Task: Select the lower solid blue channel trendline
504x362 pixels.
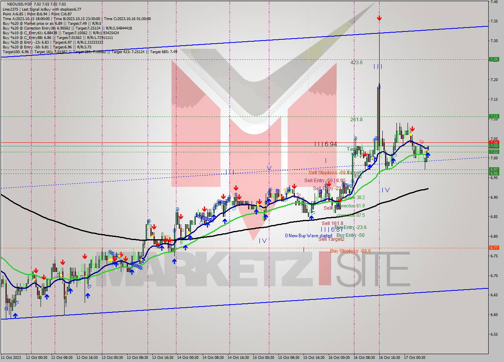Action: [244, 304]
